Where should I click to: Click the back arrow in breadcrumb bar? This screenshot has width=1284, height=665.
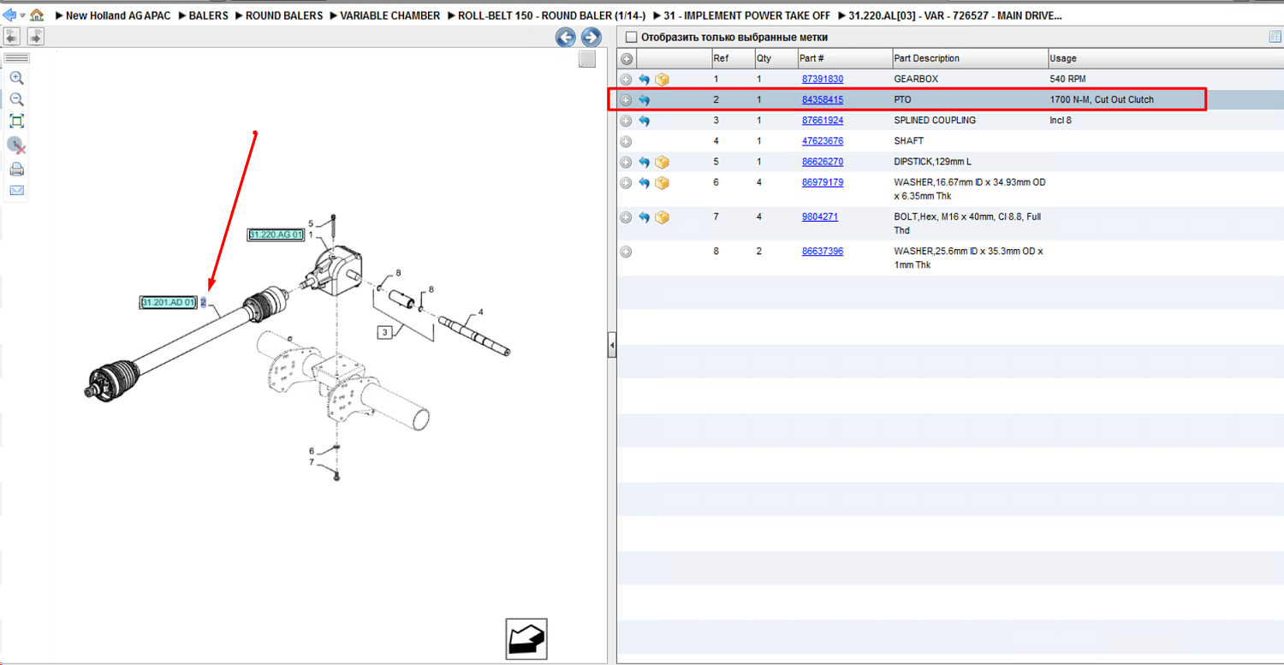(9, 15)
